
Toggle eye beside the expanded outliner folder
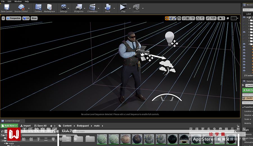[244, 44]
